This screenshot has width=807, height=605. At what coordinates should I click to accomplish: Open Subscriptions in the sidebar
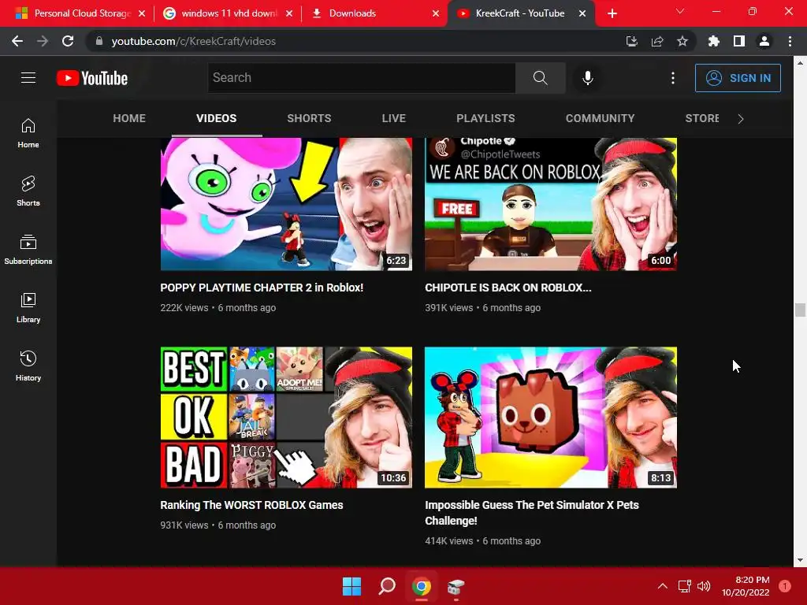pyautogui.click(x=28, y=249)
